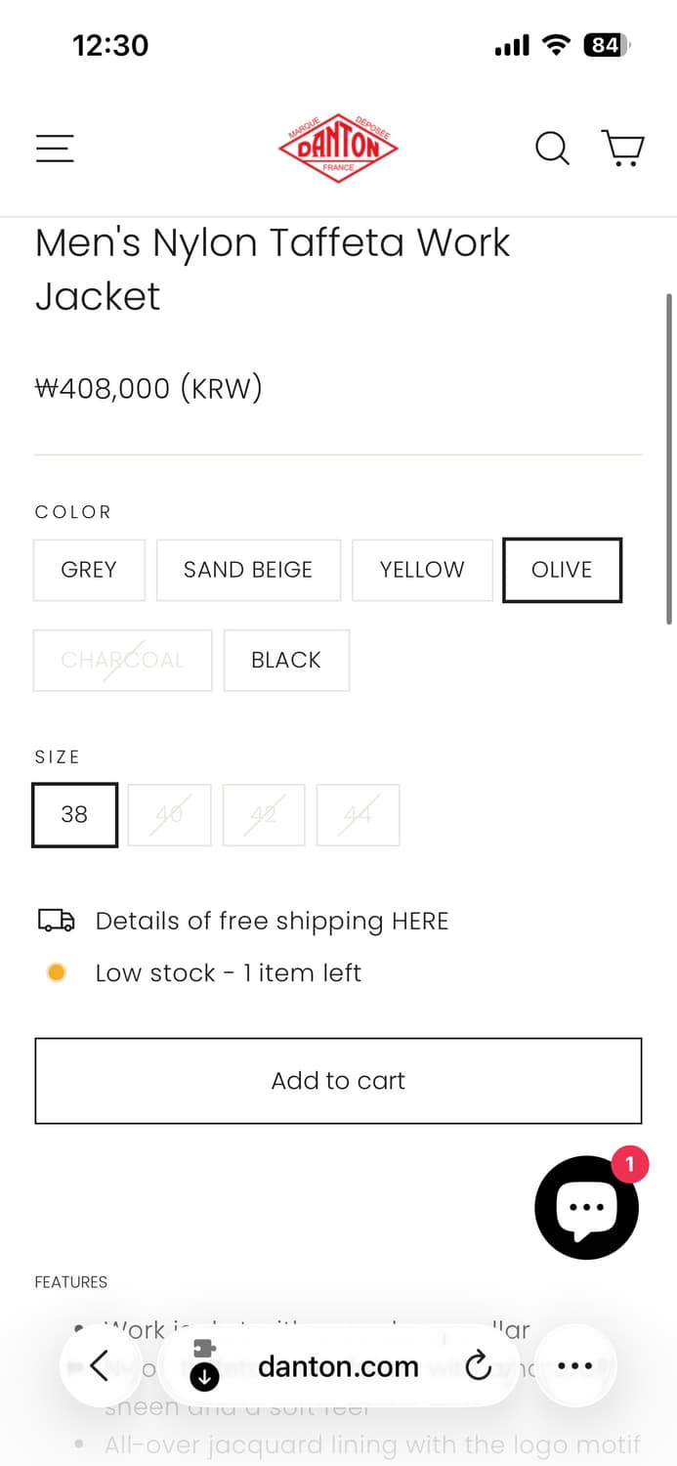The image size is (677, 1466).
Task: Open the shopping cart icon
Action: click(622, 149)
